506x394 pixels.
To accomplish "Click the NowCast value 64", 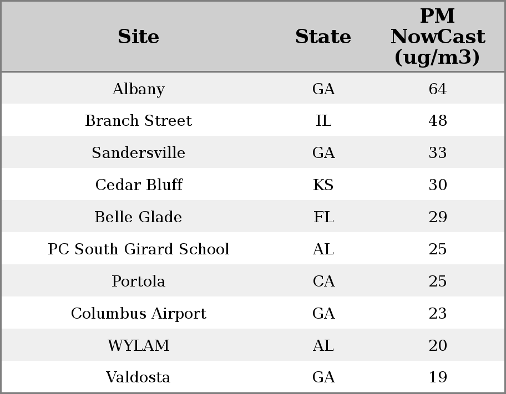I will coord(438,89).
